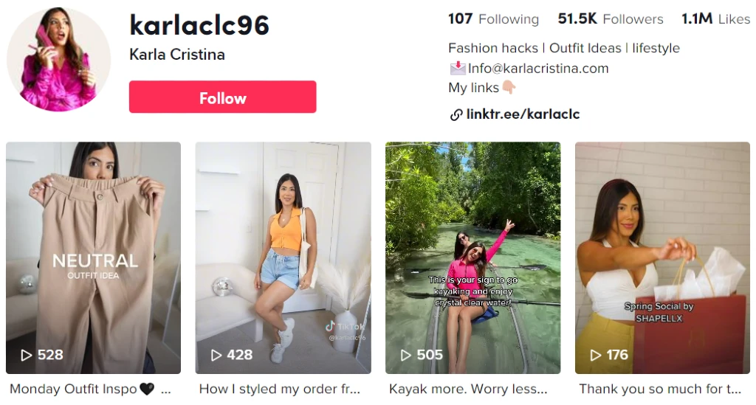This screenshot has width=756, height=405.
Task: Click the black heart emoji in Monday Outfit caption
Action: tap(147, 389)
